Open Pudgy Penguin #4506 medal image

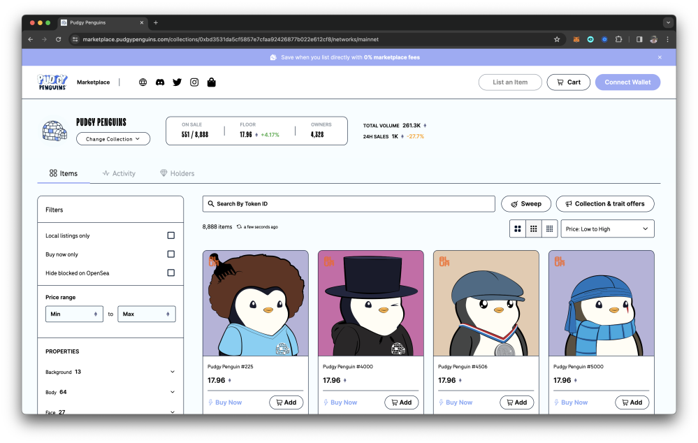(x=486, y=303)
